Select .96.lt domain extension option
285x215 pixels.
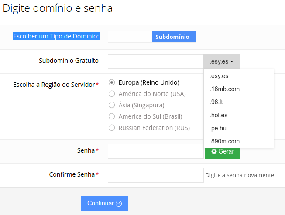(x=216, y=102)
